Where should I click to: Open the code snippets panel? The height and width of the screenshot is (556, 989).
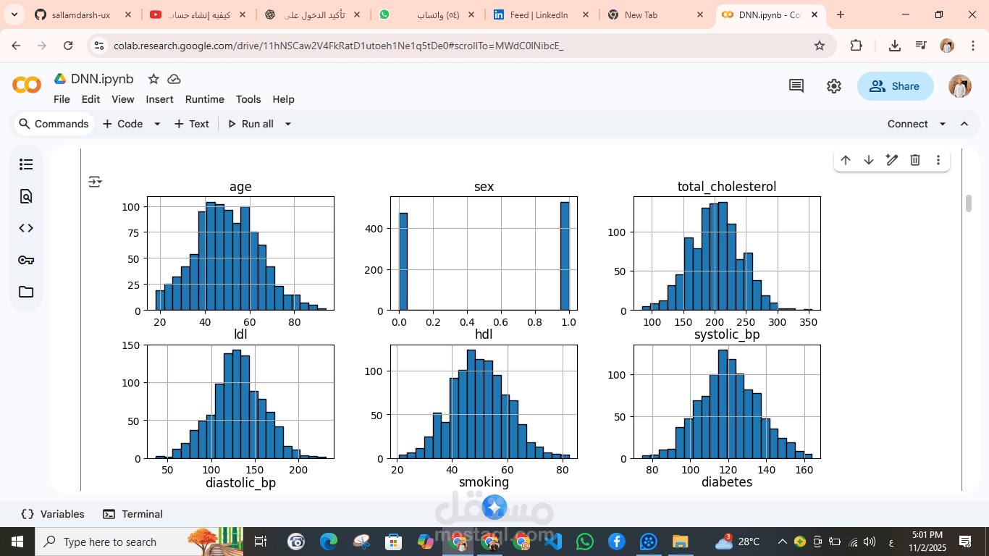(25, 227)
